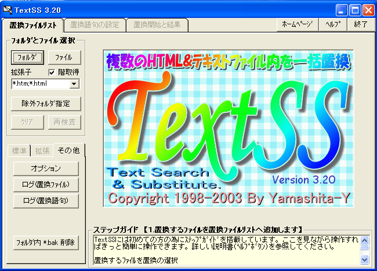Viewport: 377px width, 271px height.
Task: Expand the extension dropdown arrow
Action: 74,84
